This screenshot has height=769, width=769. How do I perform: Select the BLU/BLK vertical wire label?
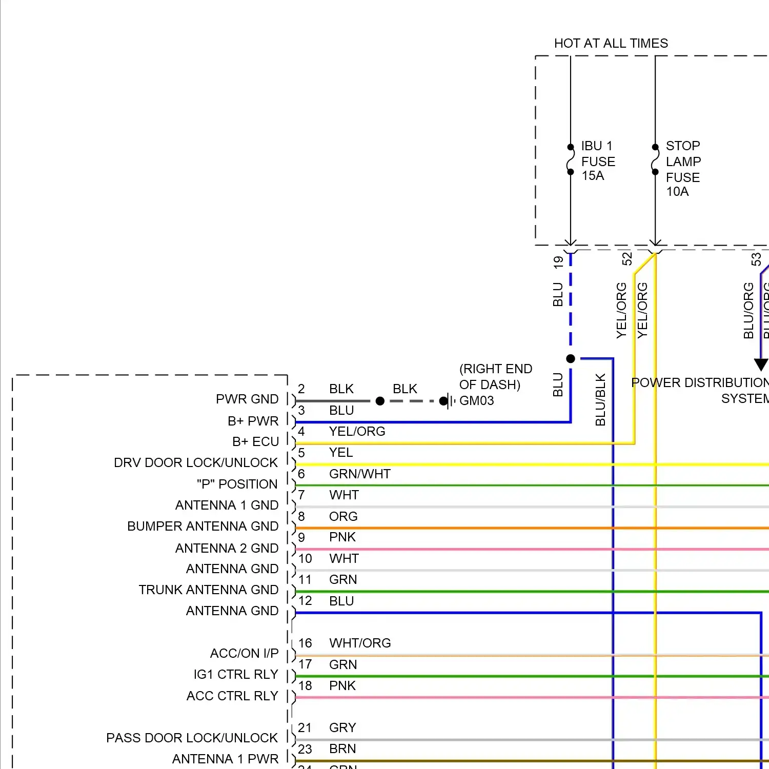click(x=600, y=400)
